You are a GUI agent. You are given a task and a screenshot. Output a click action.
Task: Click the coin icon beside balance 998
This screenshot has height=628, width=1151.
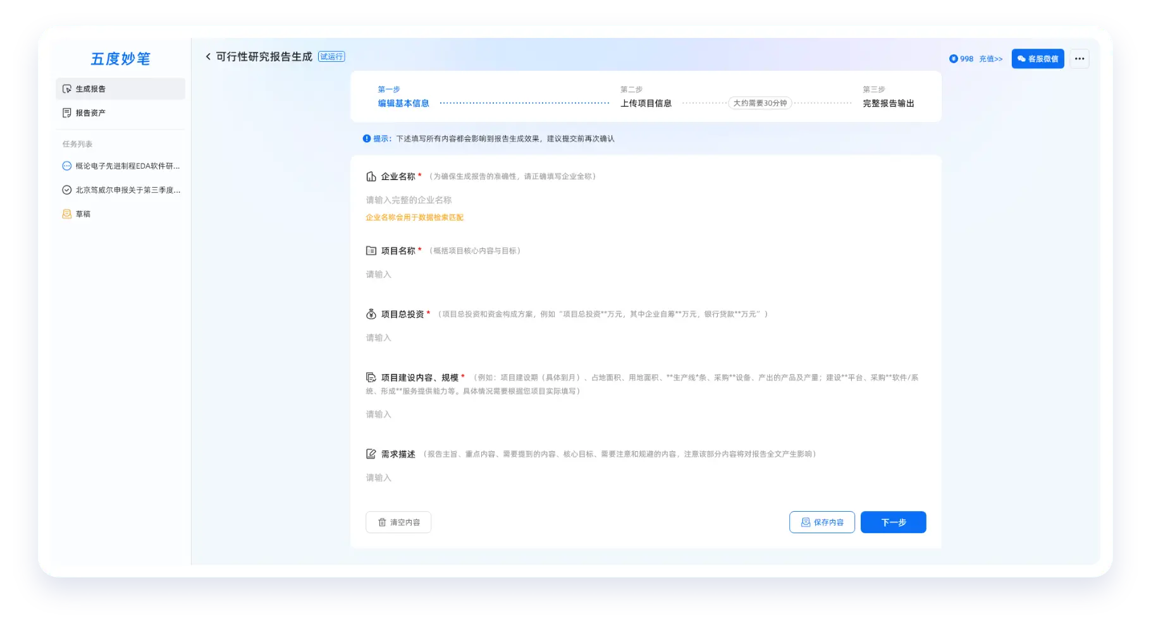954,58
